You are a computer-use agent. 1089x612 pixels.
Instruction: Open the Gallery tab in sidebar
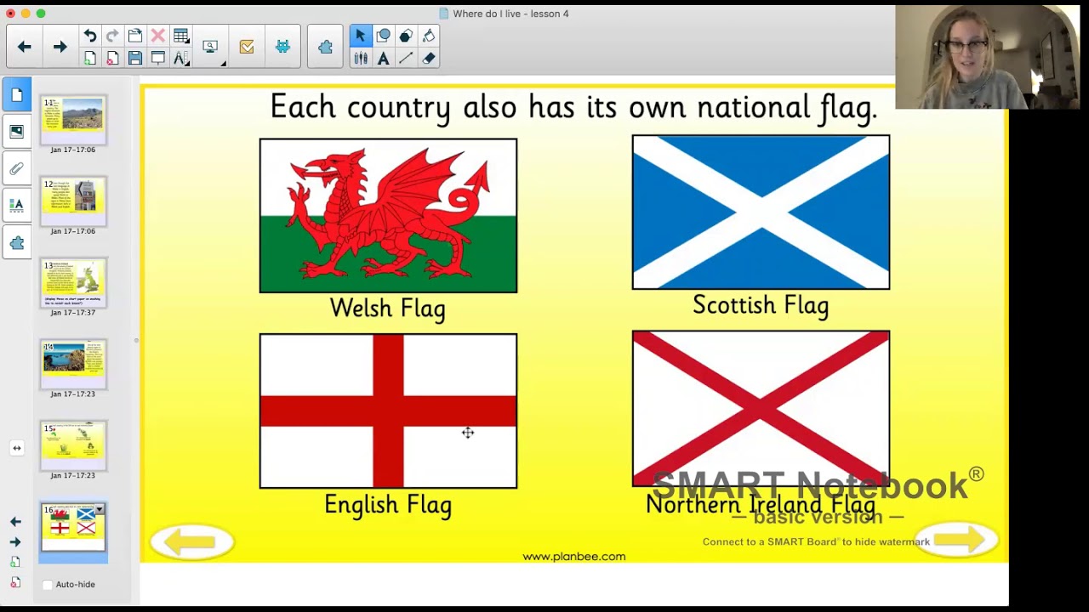pyautogui.click(x=16, y=131)
